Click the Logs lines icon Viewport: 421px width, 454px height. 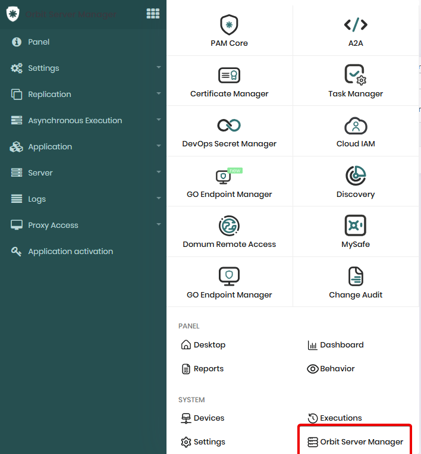pyautogui.click(x=17, y=199)
